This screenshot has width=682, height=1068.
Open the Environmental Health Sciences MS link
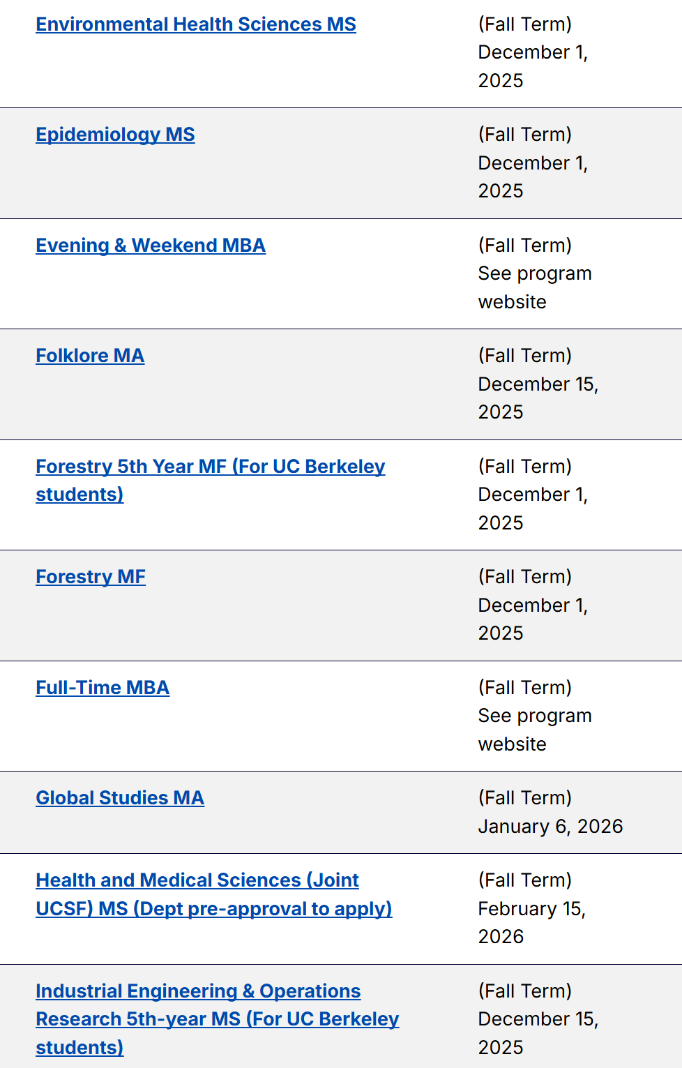[196, 24]
